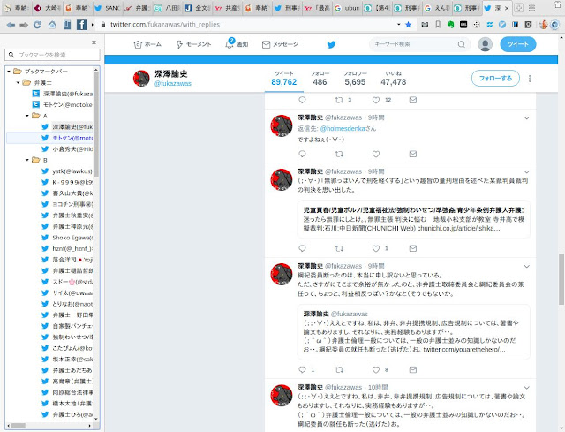Screen dimensions: 565x432
Task: Open dropdown chevron on the 10時間 tweet
Action: tap(527, 388)
